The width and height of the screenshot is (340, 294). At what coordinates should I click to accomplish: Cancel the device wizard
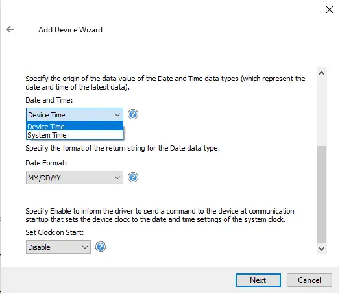310,280
